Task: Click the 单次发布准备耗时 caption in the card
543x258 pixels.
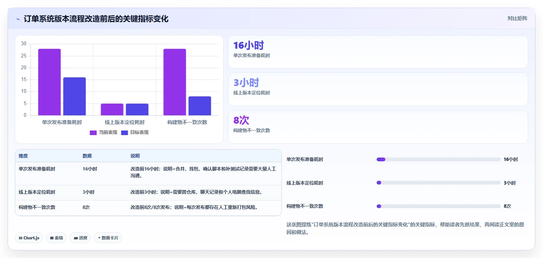Action: click(252, 55)
